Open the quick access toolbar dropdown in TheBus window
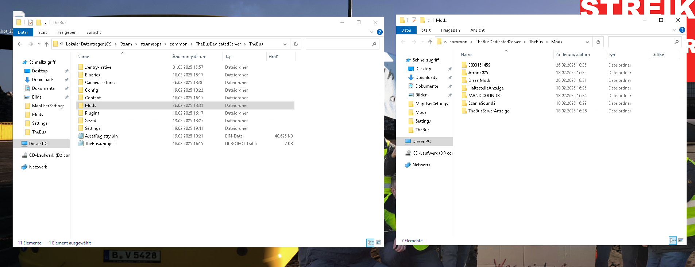Screen dimensions: 695x267 [x=45, y=23]
